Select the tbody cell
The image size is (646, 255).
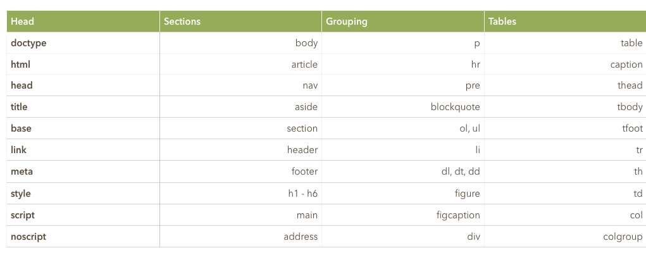pyautogui.click(x=565, y=107)
